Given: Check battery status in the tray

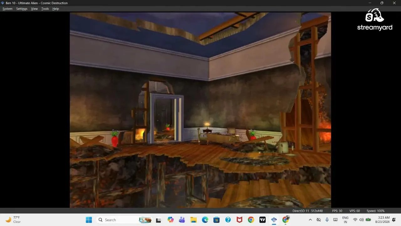Looking at the screenshot, I should [x=368, y=220].
